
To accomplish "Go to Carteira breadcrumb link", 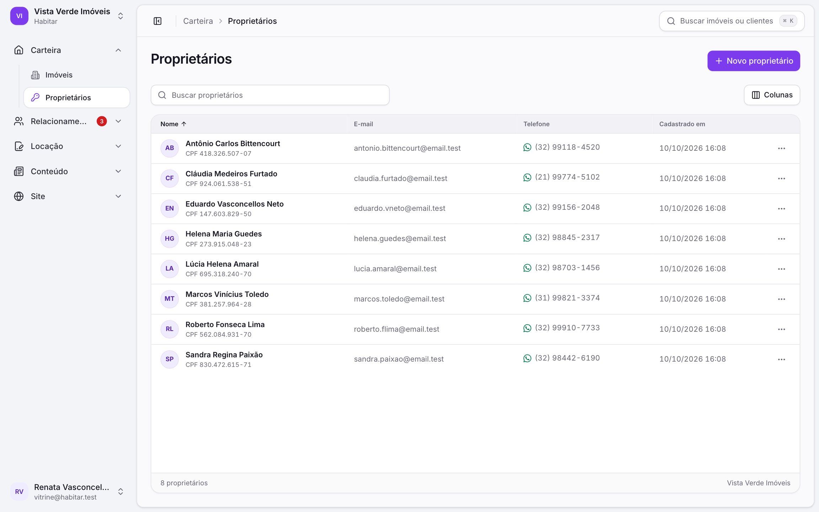I will click(198, 21).
